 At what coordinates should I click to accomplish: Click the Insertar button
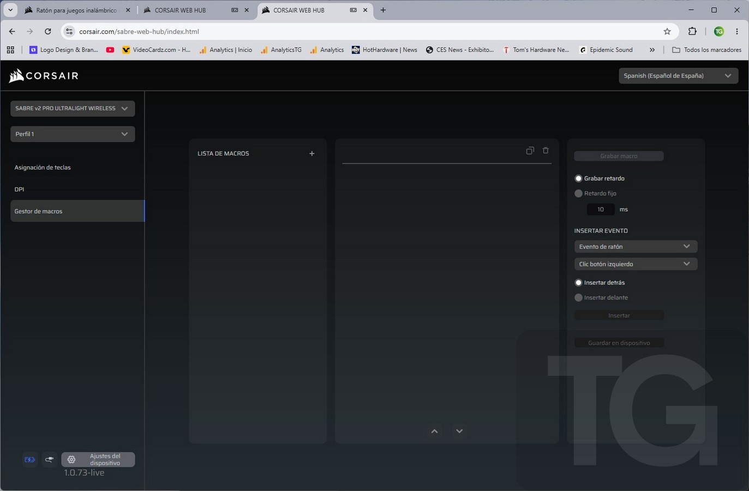tap(619, 315)
